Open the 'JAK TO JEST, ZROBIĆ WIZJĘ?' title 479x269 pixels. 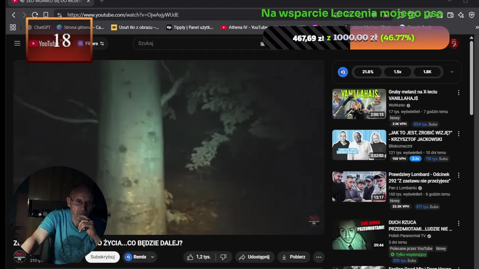(x=420, y=136)
